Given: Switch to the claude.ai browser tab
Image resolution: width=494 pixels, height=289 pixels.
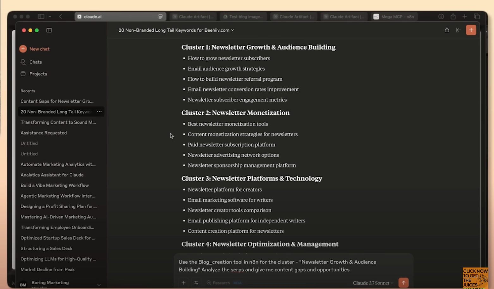Looking at the screenshot, I should (120, 16).
